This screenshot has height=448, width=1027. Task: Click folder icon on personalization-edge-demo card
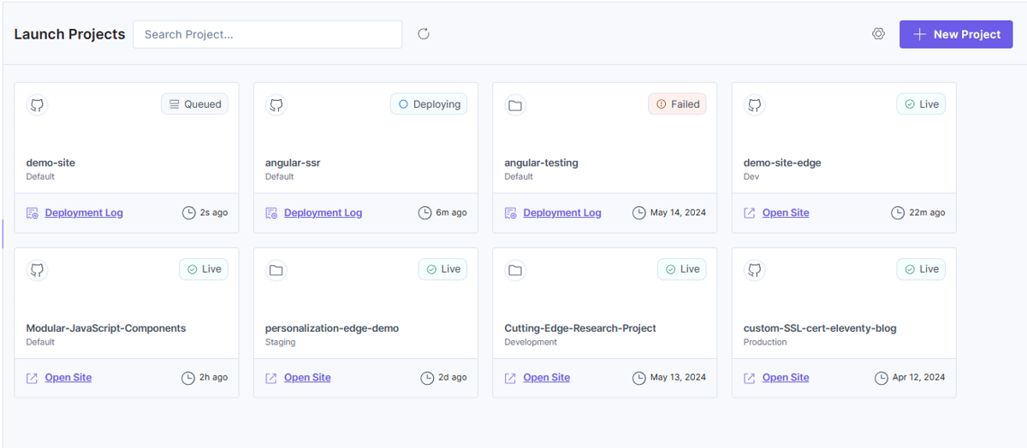pyautogui.click(x=276, y=270)
